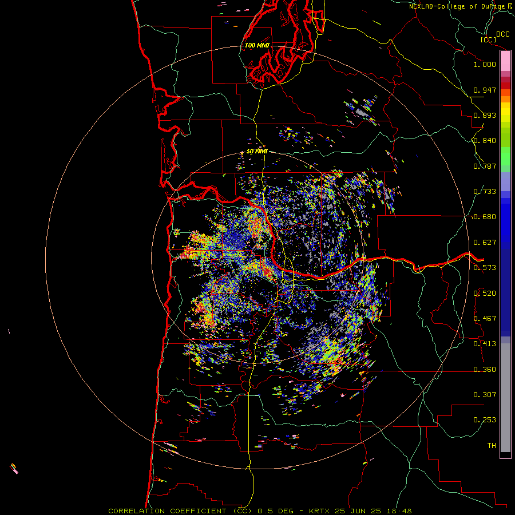Click the 0.893 color scale value
The image size is (515, 515).
[x=485, y=115]
